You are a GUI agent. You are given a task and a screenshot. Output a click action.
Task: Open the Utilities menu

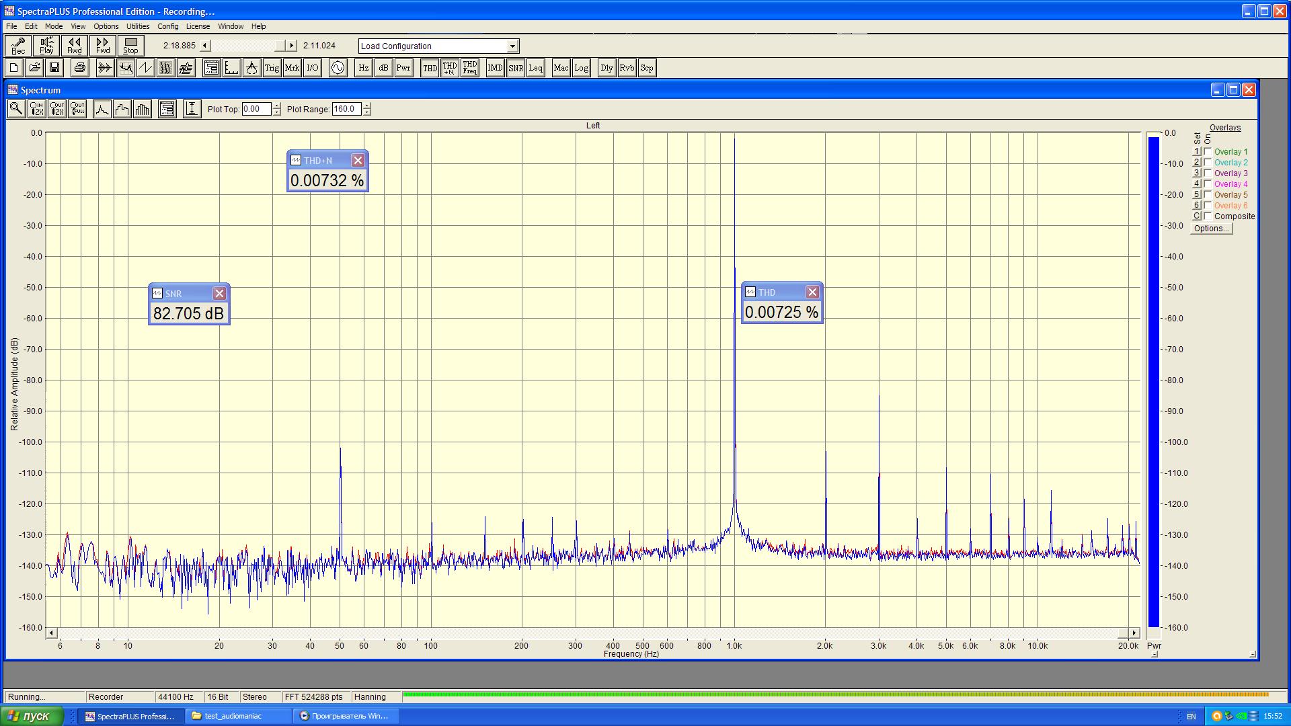pos(138,26)
